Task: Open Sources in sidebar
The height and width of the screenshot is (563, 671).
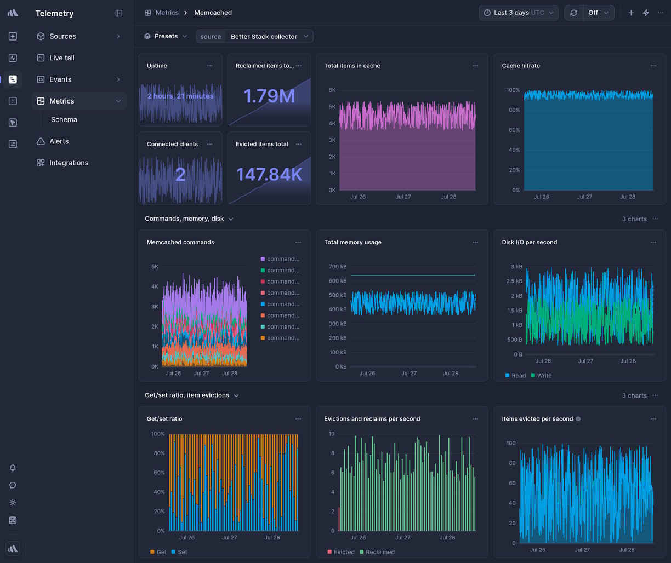Action: click(79, 36)
